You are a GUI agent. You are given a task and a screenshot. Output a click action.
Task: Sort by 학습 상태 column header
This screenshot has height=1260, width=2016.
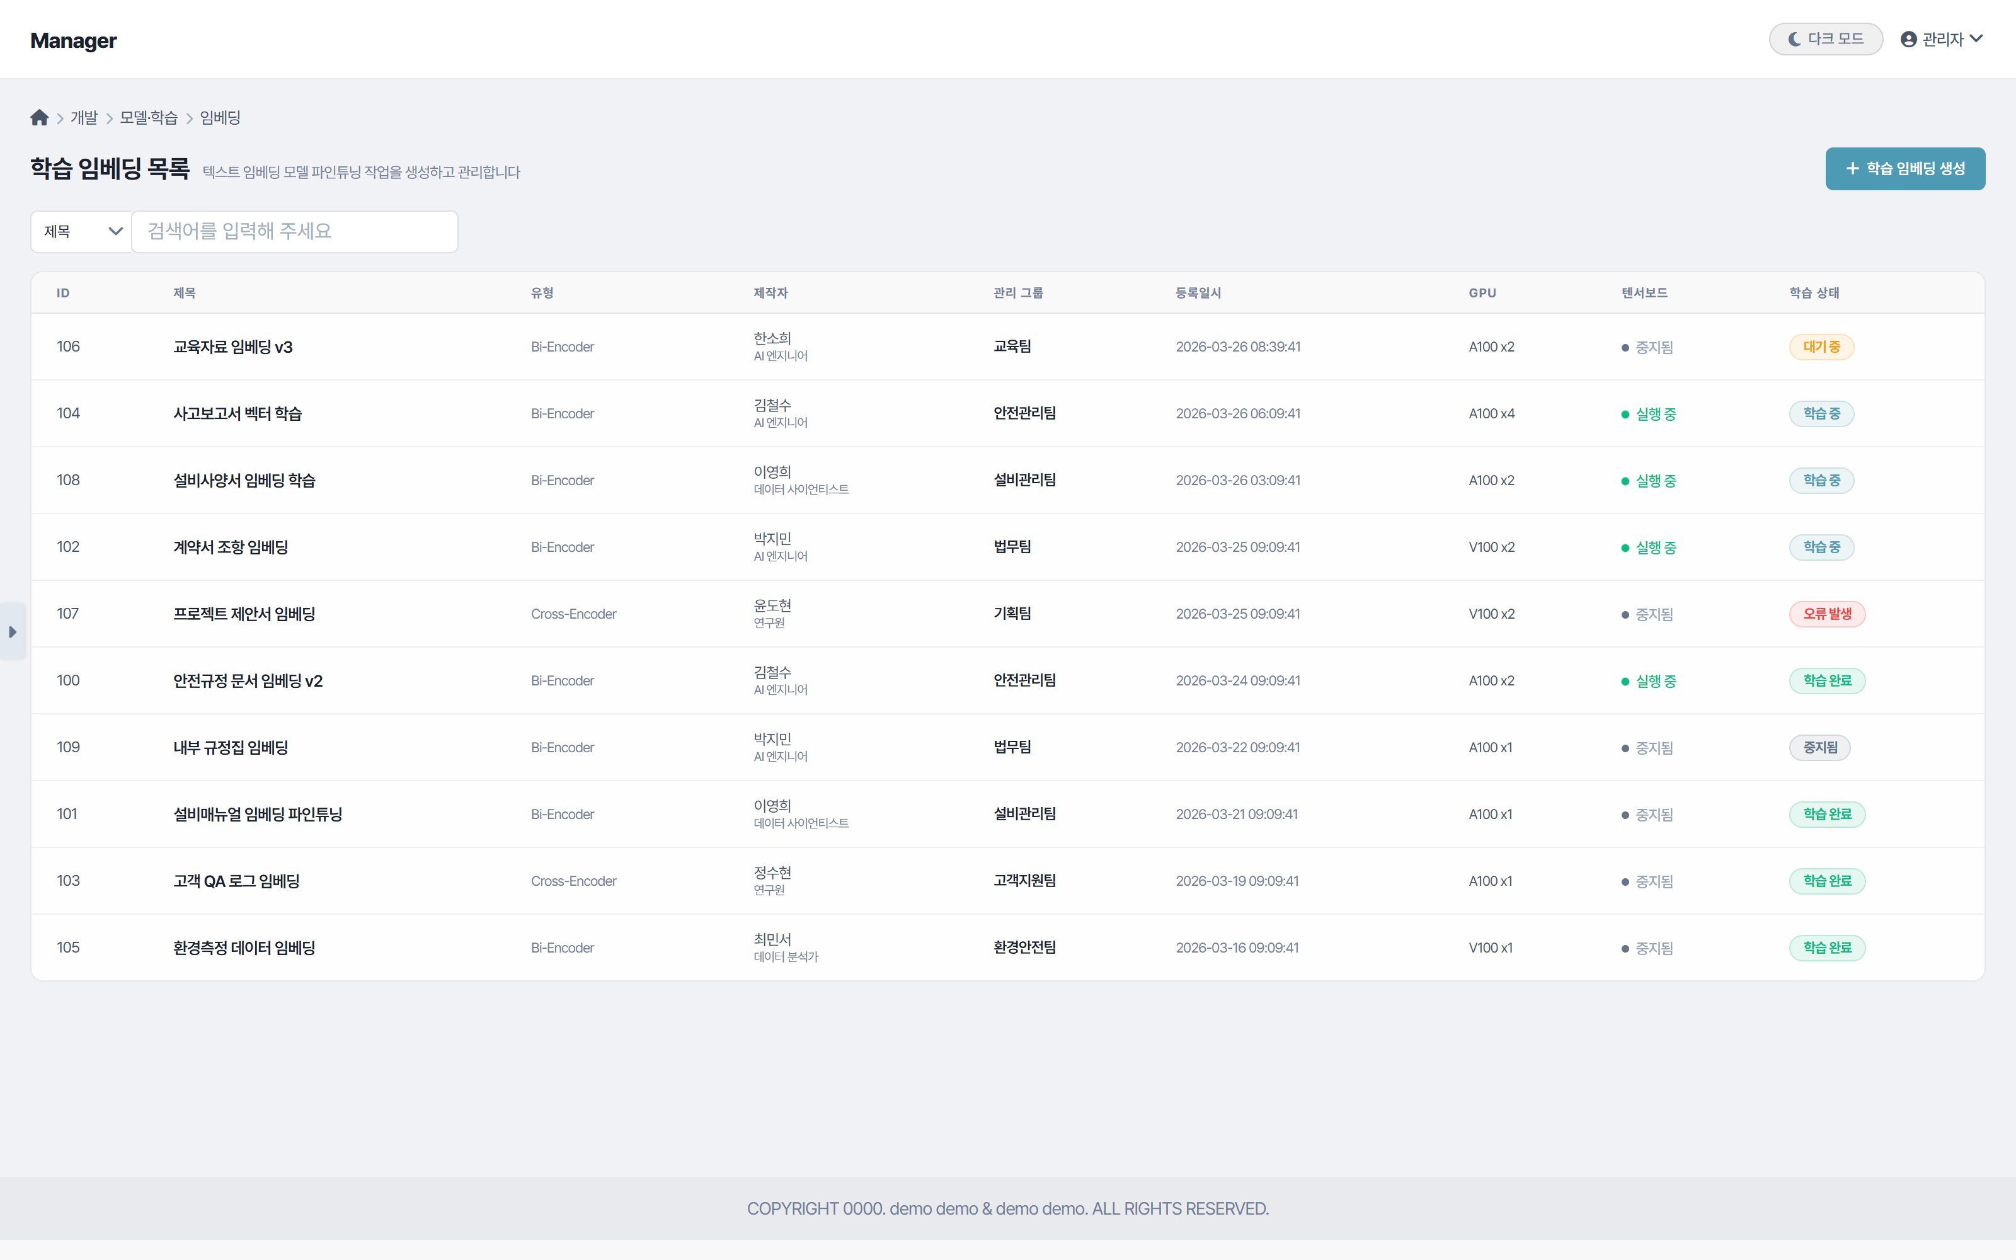[1814, 292]
